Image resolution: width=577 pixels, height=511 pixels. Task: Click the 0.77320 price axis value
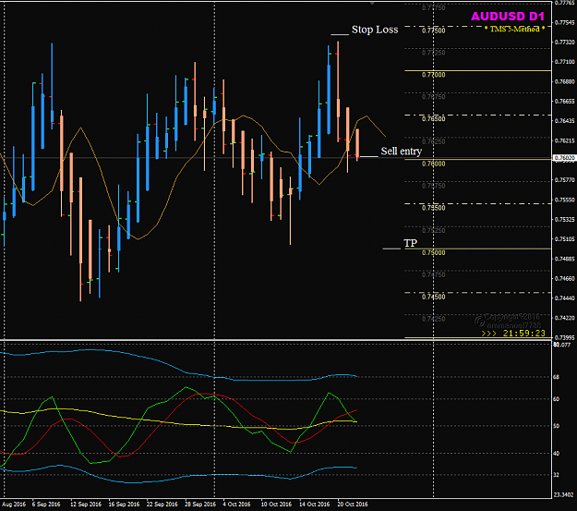tap(565, 43)
